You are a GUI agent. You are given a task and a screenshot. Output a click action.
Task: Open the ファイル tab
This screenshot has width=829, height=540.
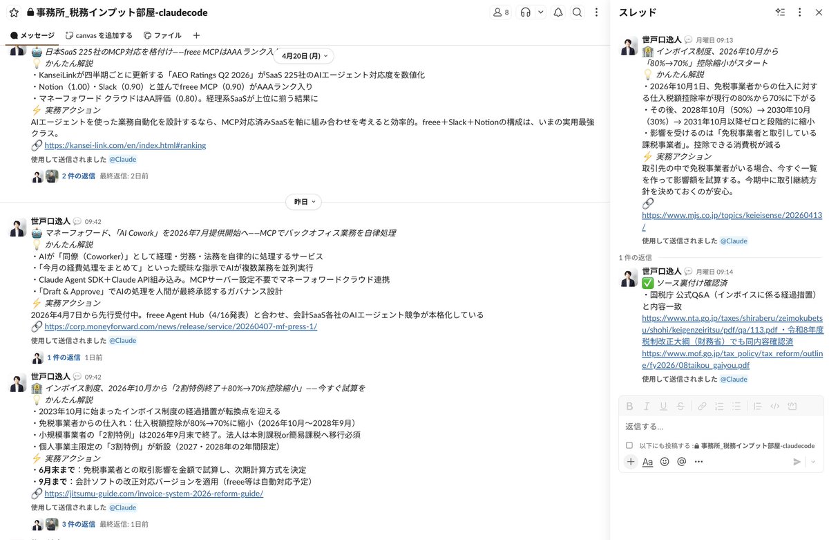163,35
